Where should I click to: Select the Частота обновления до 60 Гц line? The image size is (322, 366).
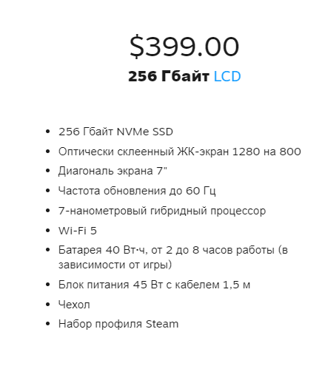click(x=137, y=191)
